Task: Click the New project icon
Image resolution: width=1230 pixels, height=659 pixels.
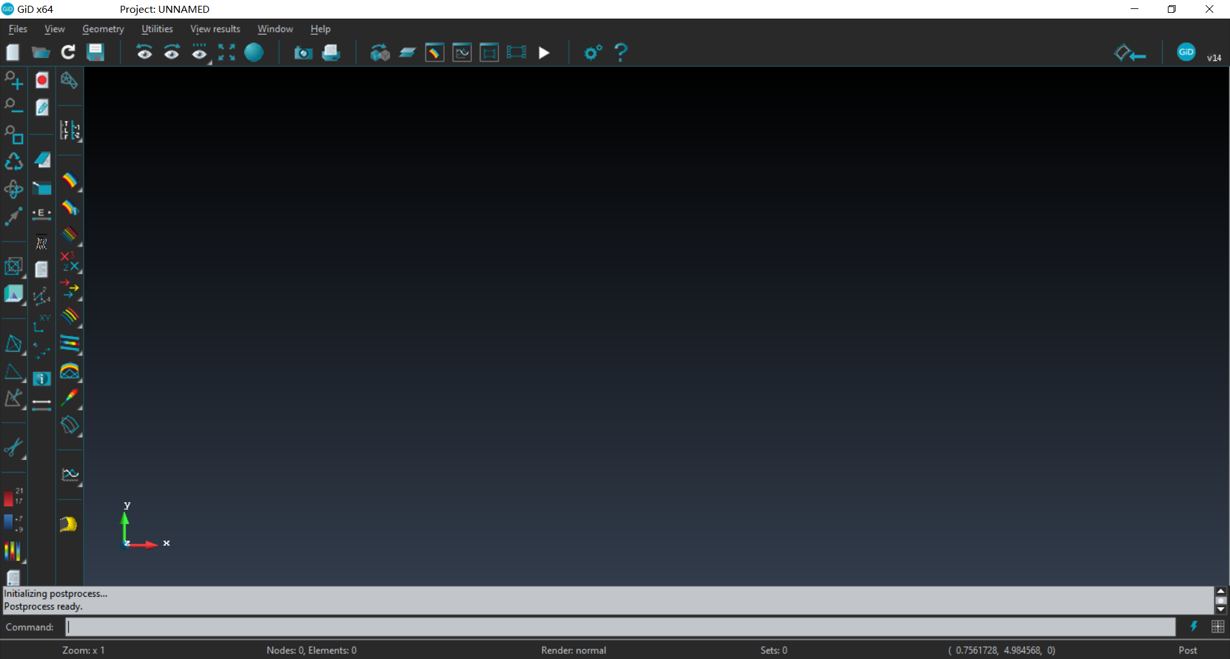Action: point(13,53)
